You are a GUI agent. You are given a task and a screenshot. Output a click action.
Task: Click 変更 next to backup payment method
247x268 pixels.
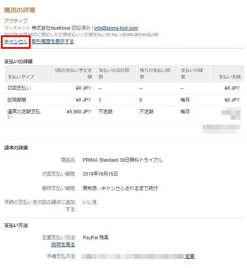[x=190, y=256]
